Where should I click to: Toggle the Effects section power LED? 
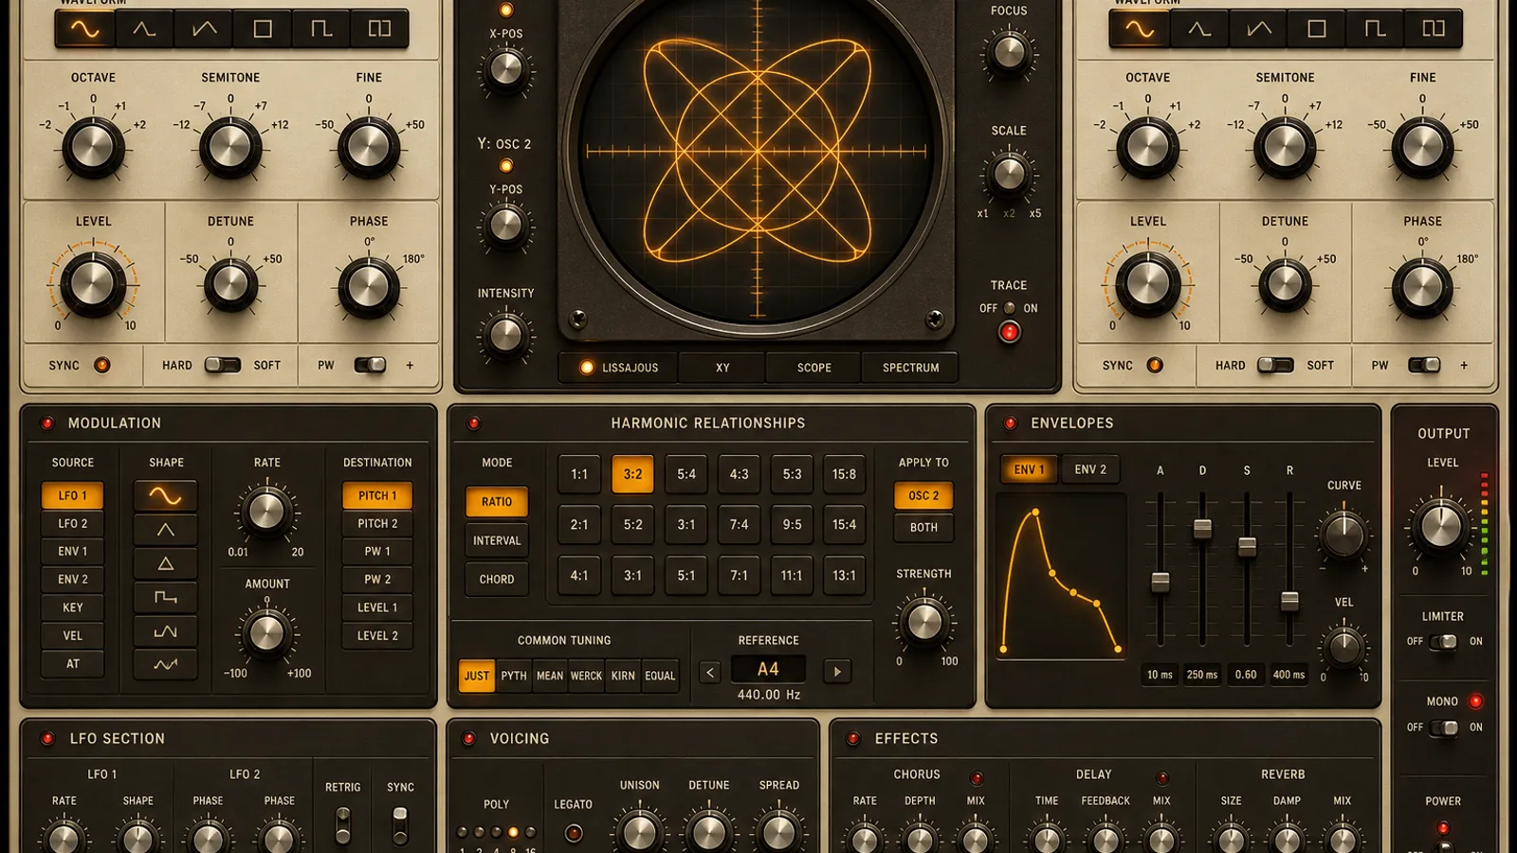[853, 738]
